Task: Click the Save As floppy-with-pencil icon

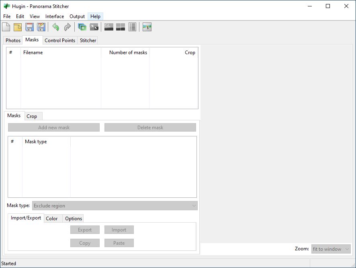Action: pyautogui.click(x=41, y=27)
